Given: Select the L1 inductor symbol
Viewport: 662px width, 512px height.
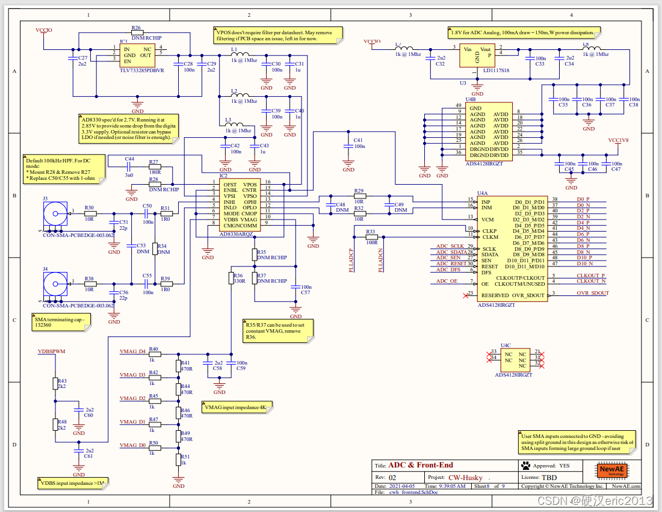Looking at the screenshot, I should click(240, 53).
